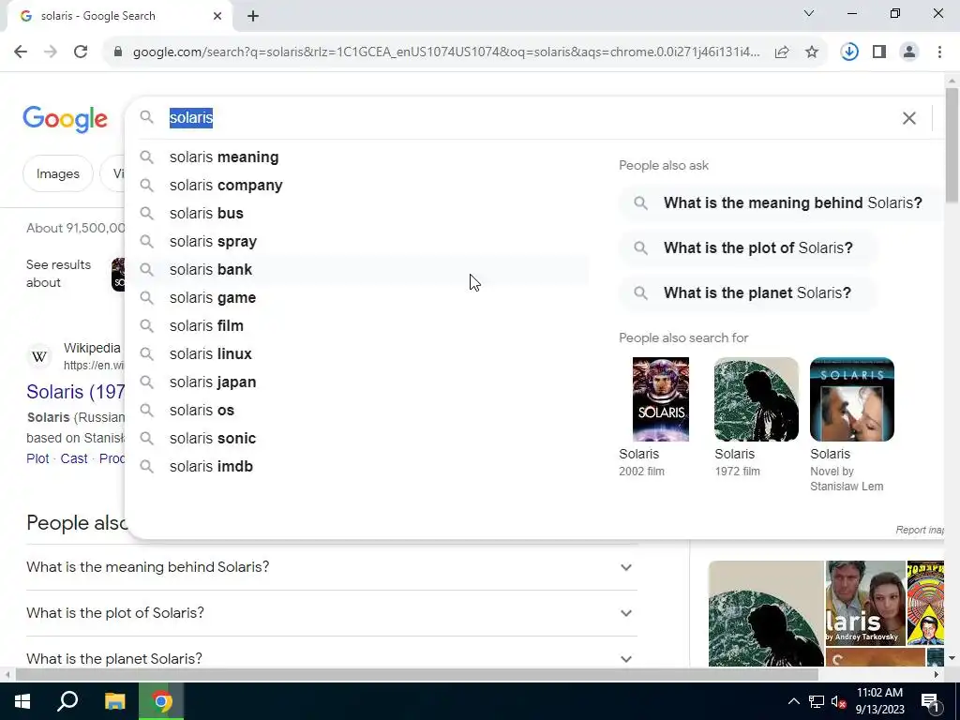Image resolution: width=960 pixels, height=720 pixels.
Task: Click the vertical page scrollbar thumb
Action: click(x=952, y=145)
